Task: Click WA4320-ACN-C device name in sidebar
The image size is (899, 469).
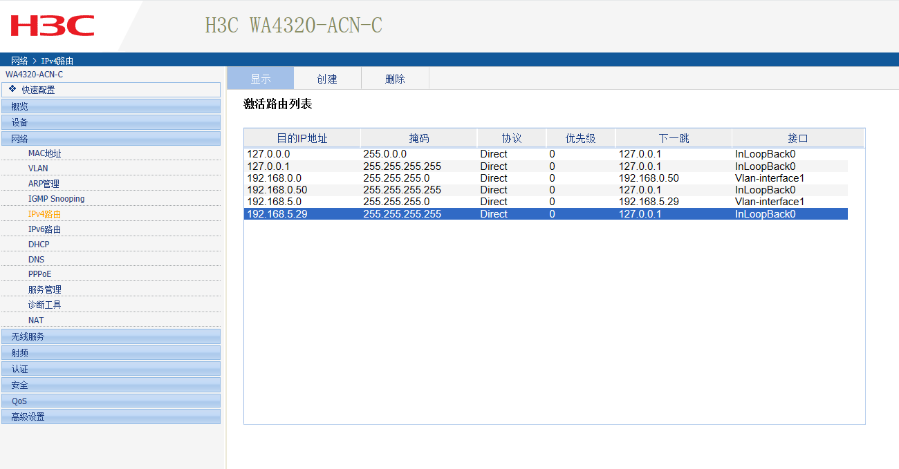Action: click(x=35, y=74)
